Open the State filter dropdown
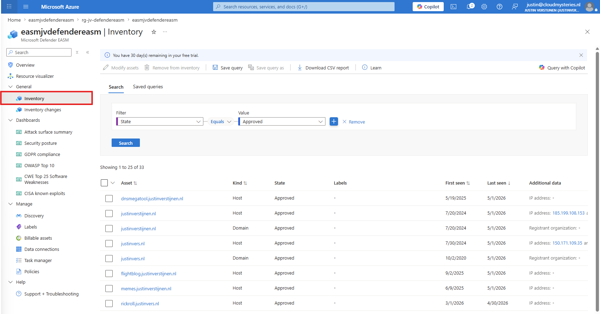 (x=160, y=121)
